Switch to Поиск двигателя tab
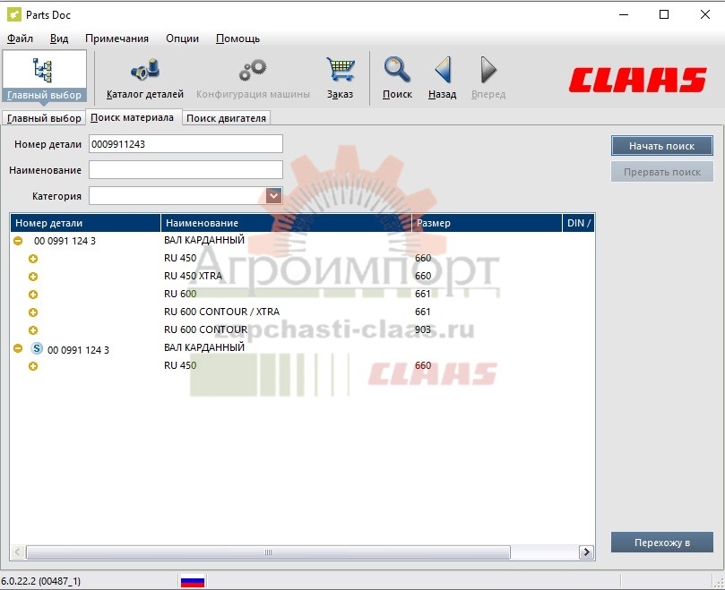The image size is (725, 590). click(226, 118)
